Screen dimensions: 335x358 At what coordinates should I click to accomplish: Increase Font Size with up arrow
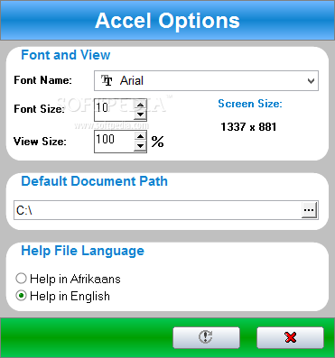[140, 105]
